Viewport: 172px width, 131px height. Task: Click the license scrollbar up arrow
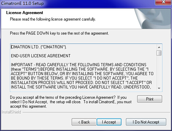pyautogui.click(x=159, y=47)
